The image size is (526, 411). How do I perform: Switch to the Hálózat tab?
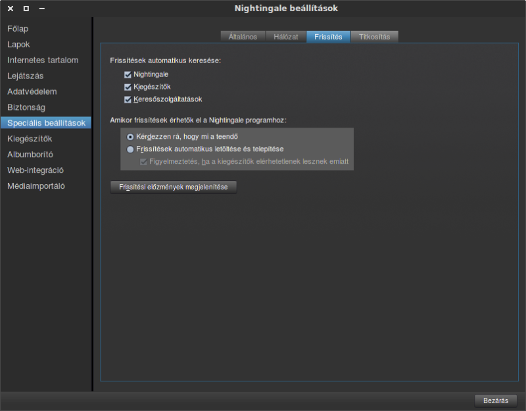point(286,37)
